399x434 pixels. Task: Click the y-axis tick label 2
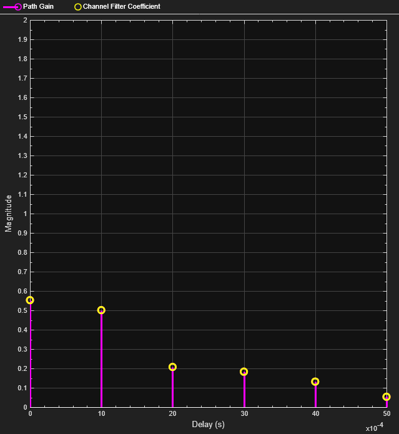[x=26, y=20]
